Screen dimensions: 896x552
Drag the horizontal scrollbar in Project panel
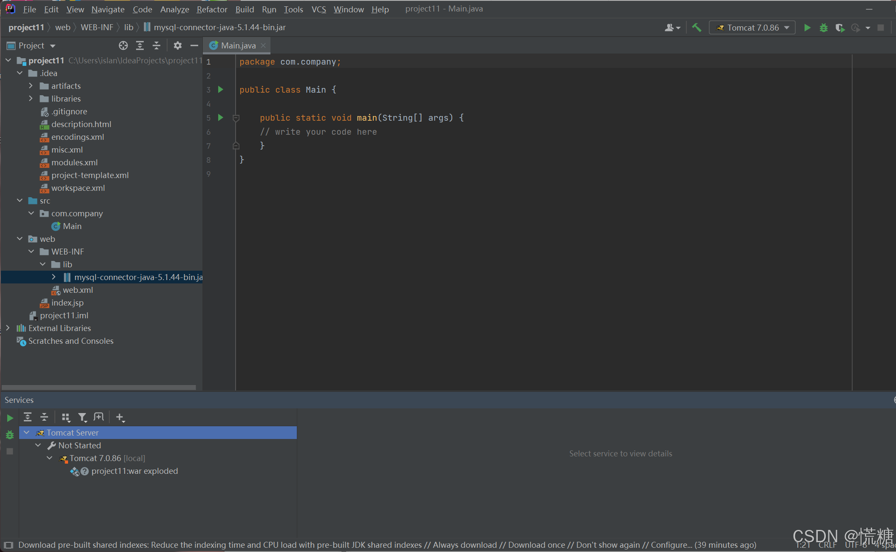99,386
